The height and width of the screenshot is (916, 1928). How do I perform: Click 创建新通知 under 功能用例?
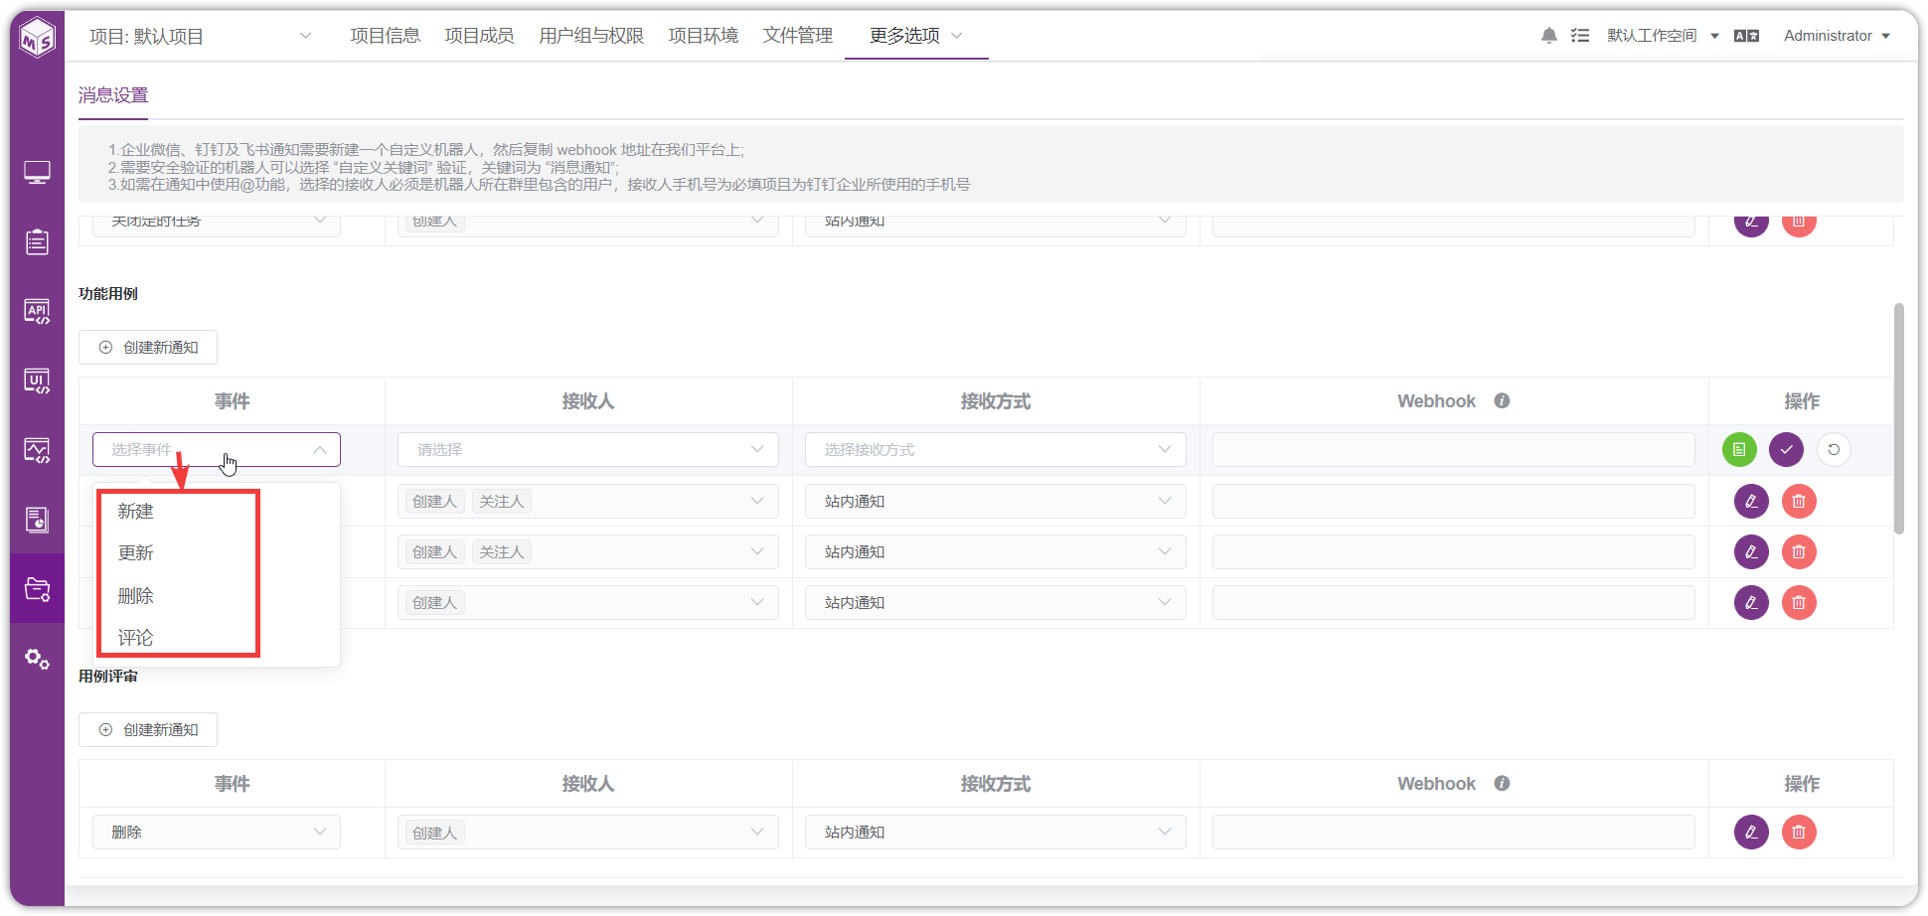[x=148, y=348]
